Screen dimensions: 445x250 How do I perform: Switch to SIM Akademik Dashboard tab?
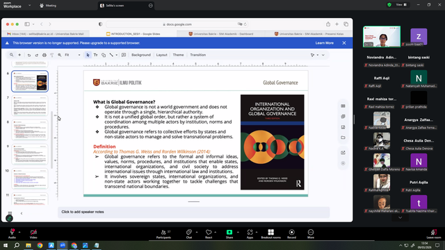(221, 34)
